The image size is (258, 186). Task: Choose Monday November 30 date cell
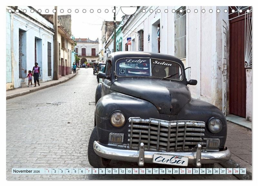tap(243, 171)
